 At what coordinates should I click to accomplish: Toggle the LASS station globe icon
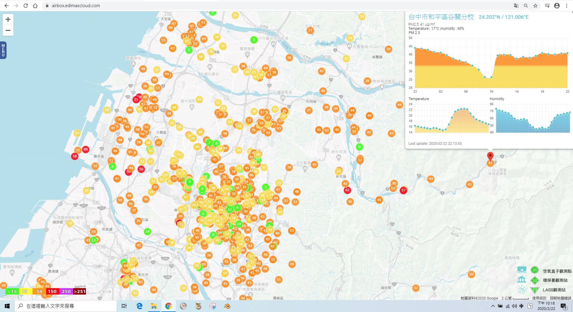point(522,290)
